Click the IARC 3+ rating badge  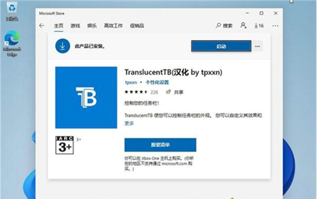[64, 145]
